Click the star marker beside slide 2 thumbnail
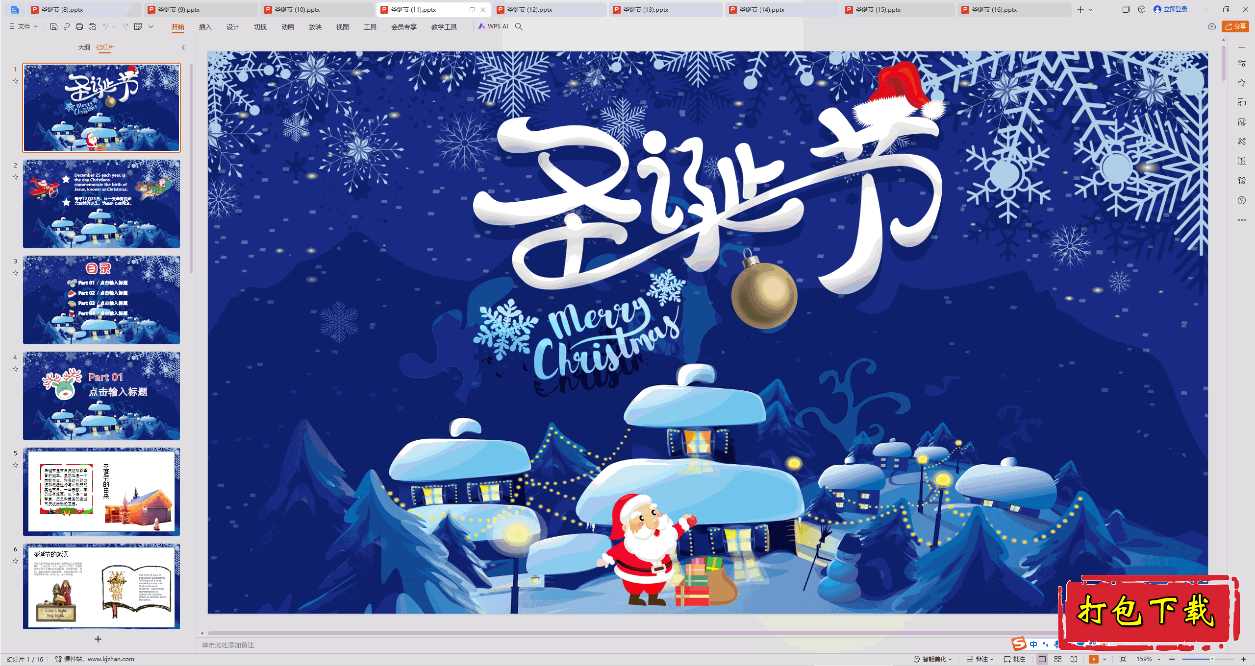Viewport: 1255px width, 666px height. [x=15, y=177]
